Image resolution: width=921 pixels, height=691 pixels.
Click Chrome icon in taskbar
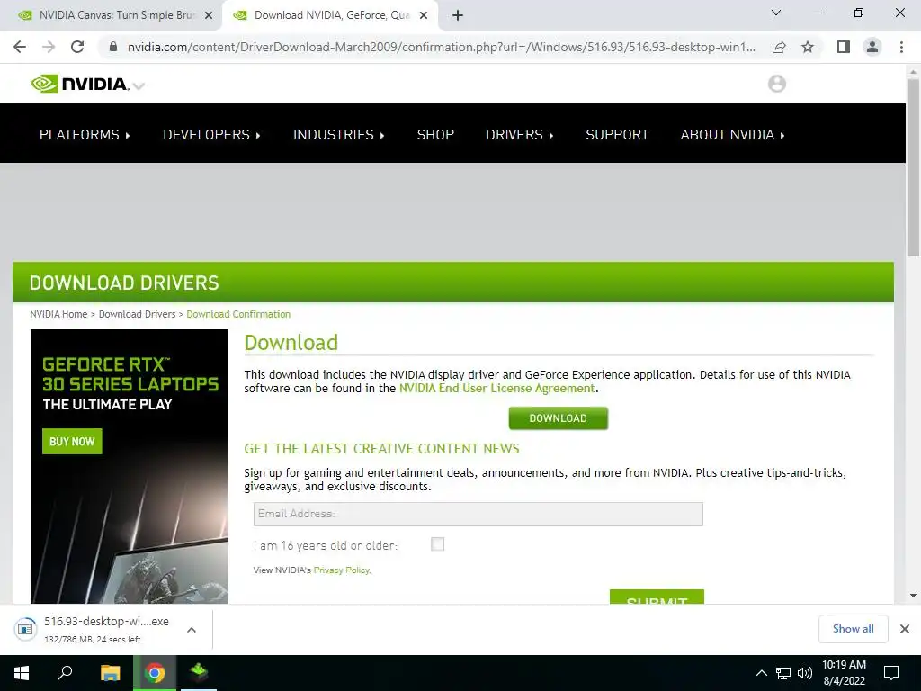pos(155,673)
